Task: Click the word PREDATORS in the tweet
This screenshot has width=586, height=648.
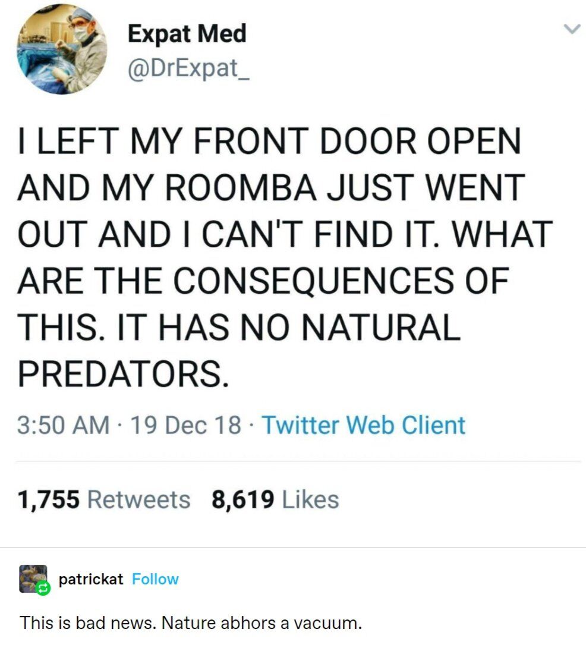Action: click(x=123, y=373)
